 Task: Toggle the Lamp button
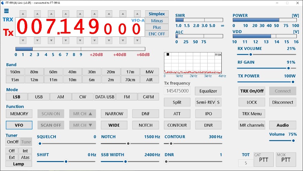19,164
